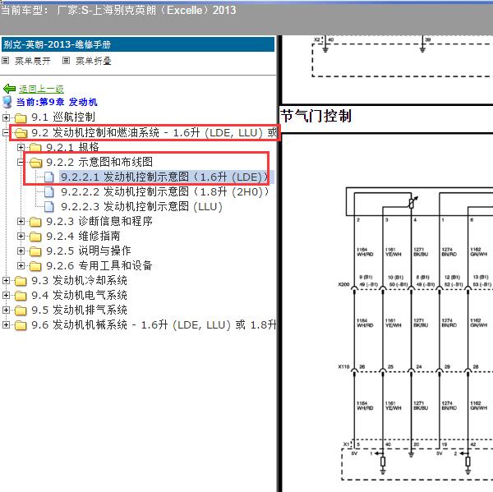The height and width of the screenshot is (492, 493).
Task: Expand the 9.2.4 维修指南 node
Action: pyautogui.click(x=21, y=236)
